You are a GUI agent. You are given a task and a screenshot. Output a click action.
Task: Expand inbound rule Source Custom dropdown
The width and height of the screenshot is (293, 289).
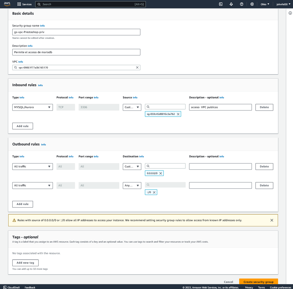coord(132,107)
